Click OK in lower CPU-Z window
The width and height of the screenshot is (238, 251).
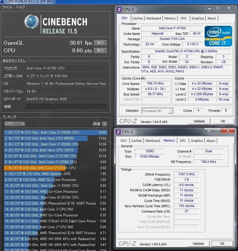(222, 244)
